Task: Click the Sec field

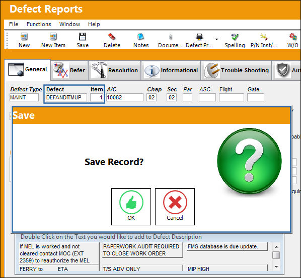Action: 172,97
